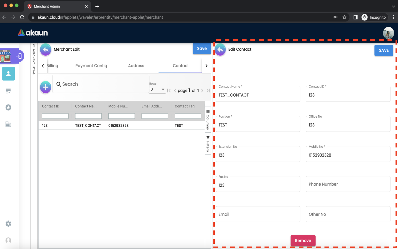Expand the Filters side panel
The width and height of the screenshot is (398, 249).
(x=208, y=144)
